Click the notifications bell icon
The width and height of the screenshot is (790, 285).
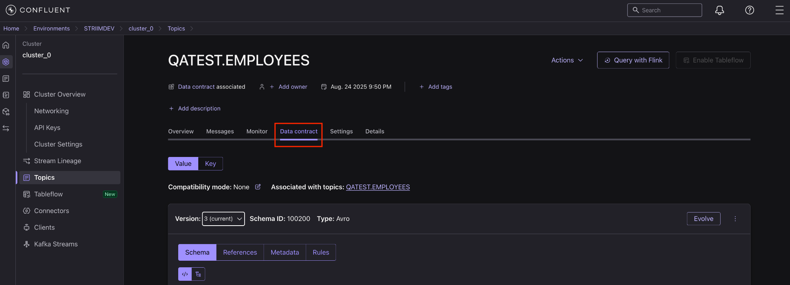point(719,10)
